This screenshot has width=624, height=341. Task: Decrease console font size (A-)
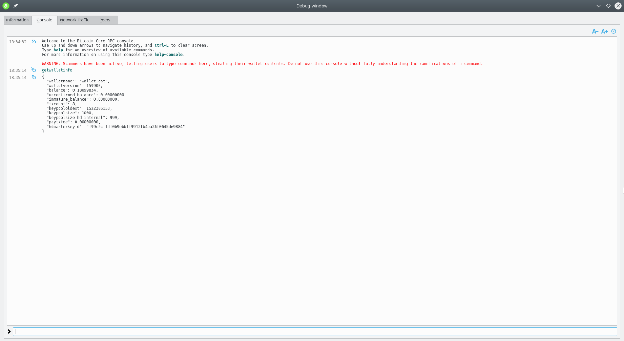(x=595, y=31)
